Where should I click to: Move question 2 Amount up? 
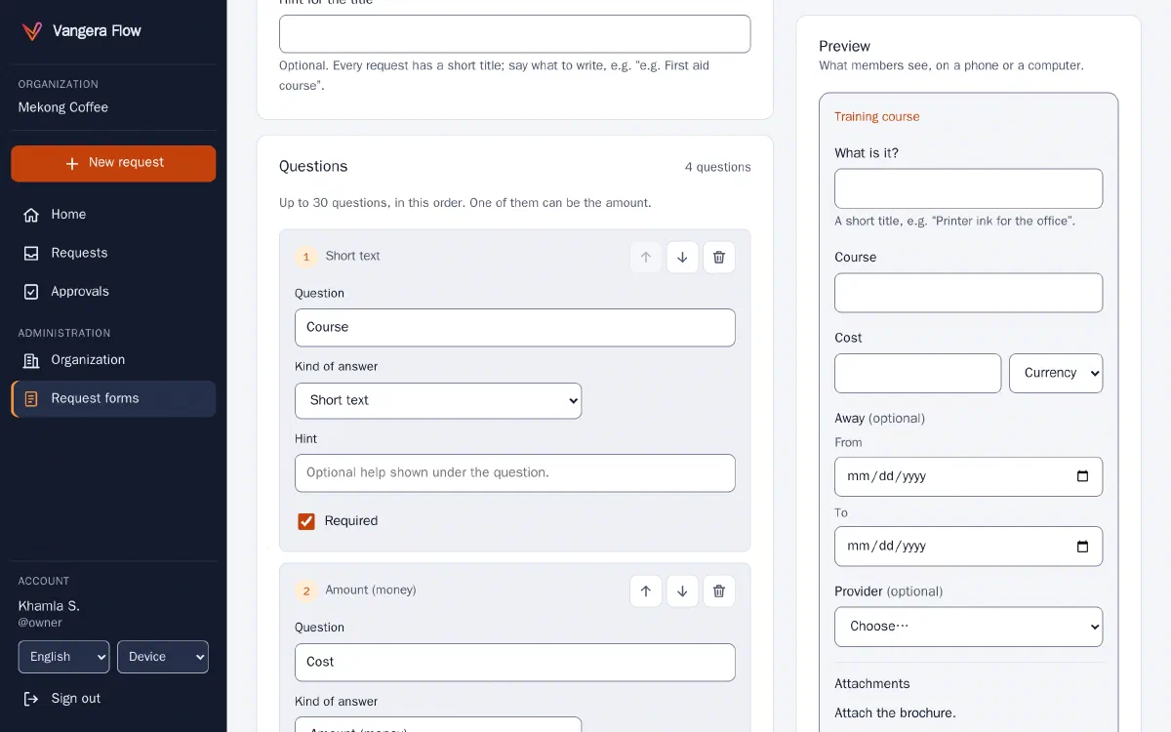point(646,591)
